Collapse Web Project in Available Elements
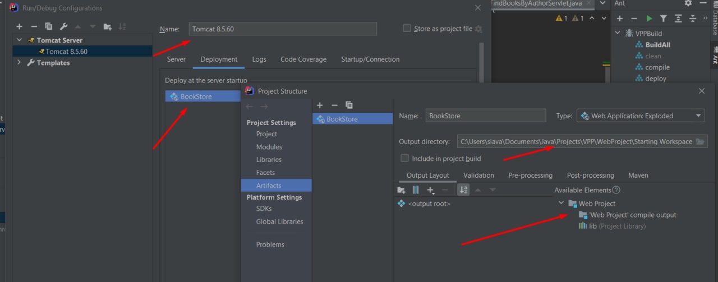The height and width of the screenshot is (282, 718). click(x=561, y=203)
